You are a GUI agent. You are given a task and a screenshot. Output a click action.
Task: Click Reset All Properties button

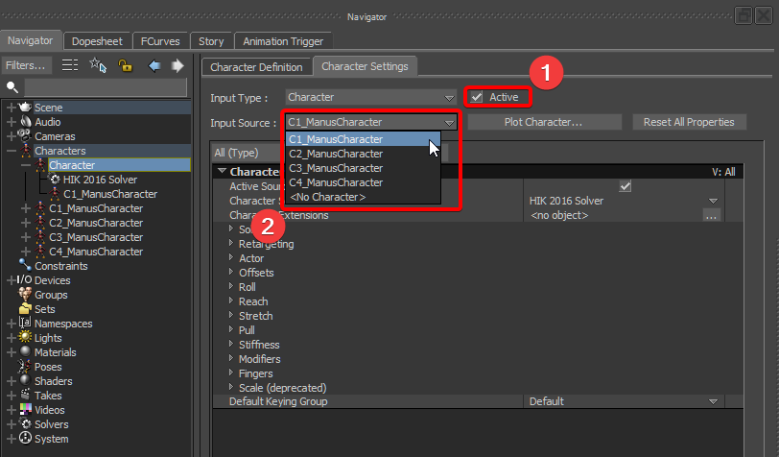[x=688, y=122]
